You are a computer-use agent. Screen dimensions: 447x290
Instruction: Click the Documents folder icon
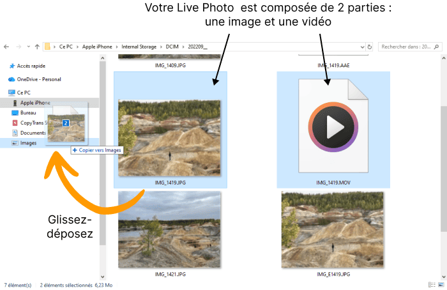tap(15, 133)
